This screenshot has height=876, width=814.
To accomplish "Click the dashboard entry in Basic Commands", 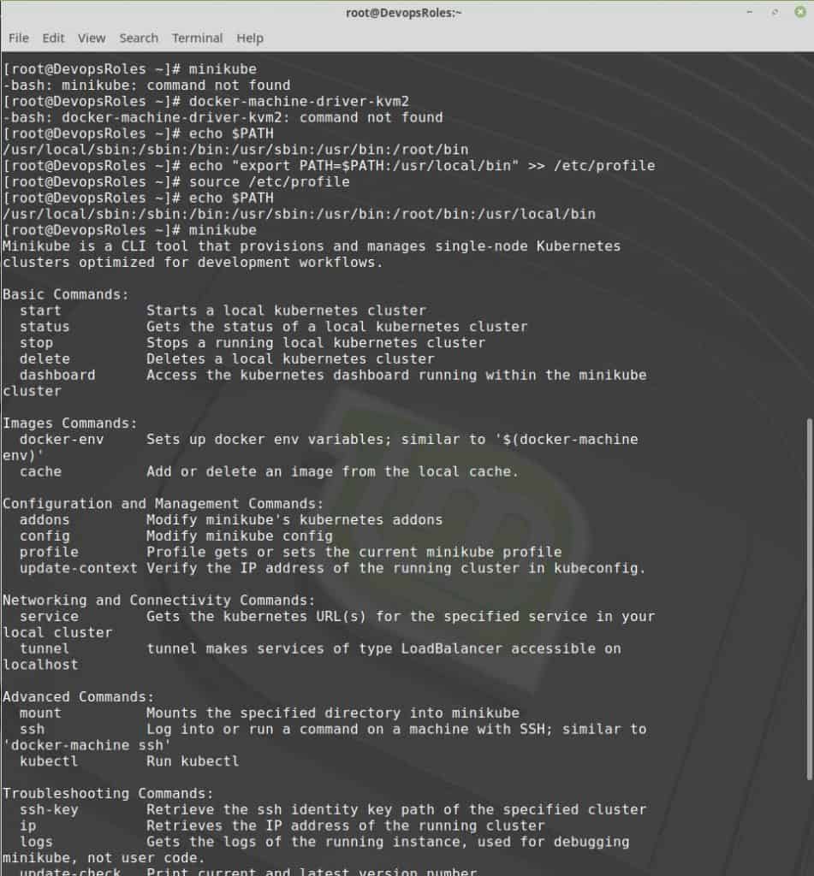I will coord(56,375).
